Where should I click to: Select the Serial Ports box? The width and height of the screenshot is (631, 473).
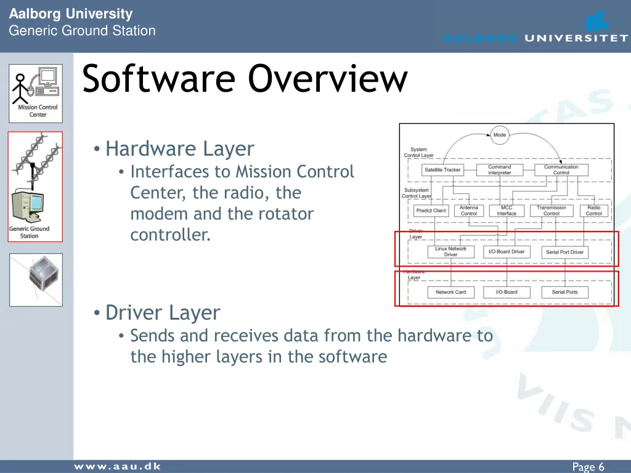pyautogui.click(x=564, y=292)
